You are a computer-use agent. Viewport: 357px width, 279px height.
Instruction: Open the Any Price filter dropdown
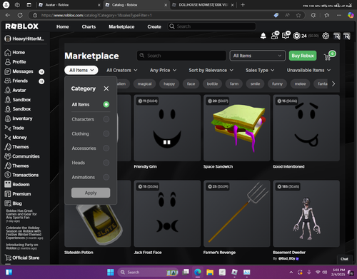[x=163, y=70]
